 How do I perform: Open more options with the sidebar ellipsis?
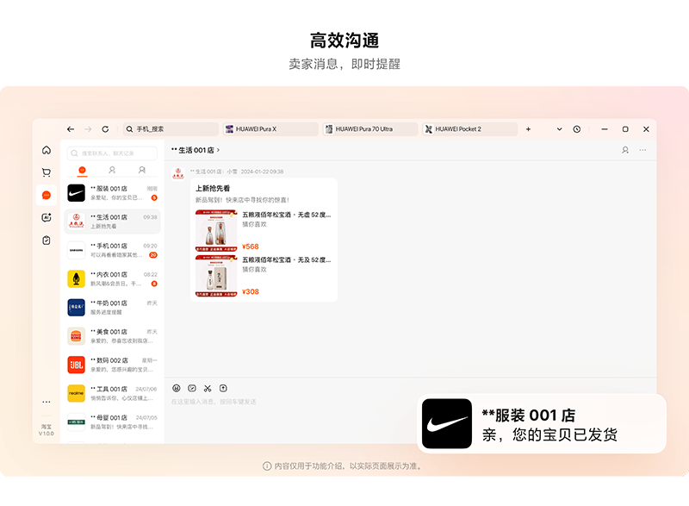pyautogui.click(x=47, y=401)
